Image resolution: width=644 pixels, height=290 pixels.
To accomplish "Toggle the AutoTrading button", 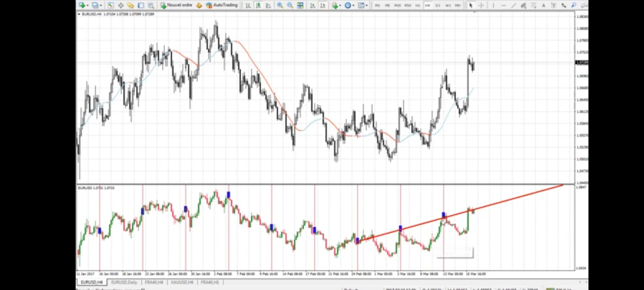I will [x=222, y=5].
